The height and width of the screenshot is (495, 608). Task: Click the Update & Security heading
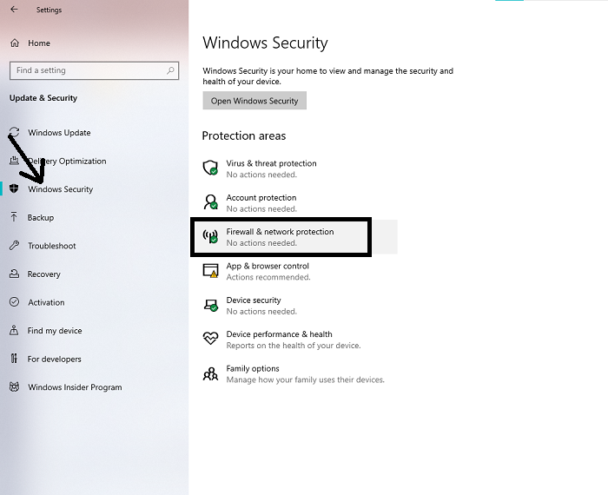(43, 97)
